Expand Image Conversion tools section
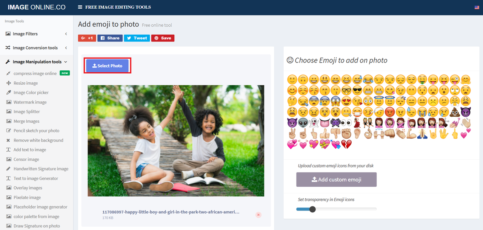The height and width of the screenshot is (230, 483). coord(37,48)
